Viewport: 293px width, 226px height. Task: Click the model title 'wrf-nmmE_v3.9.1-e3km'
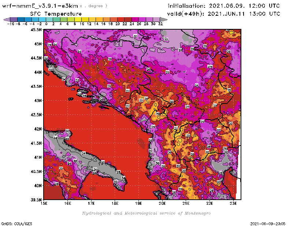[40, 6]
